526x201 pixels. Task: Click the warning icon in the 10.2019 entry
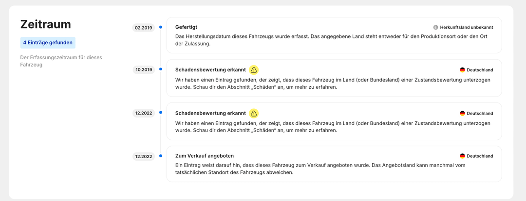click(x=254, y=70)
